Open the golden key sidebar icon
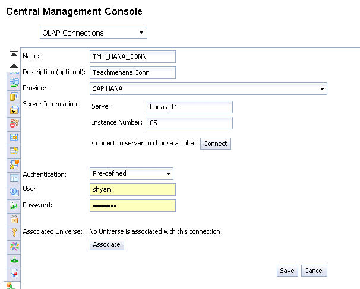 point(14,233)
